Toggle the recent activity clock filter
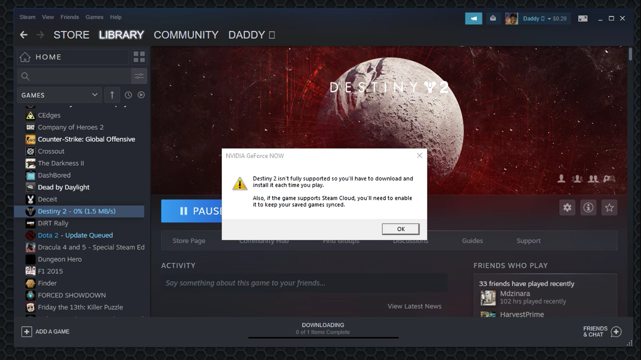Screen dimensions: 641x360 click(128, 95)
